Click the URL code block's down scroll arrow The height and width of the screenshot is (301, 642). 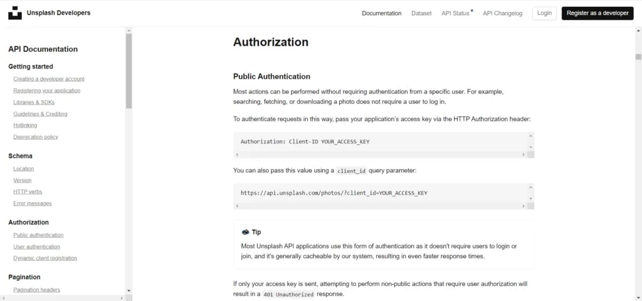tap(531, 199)
